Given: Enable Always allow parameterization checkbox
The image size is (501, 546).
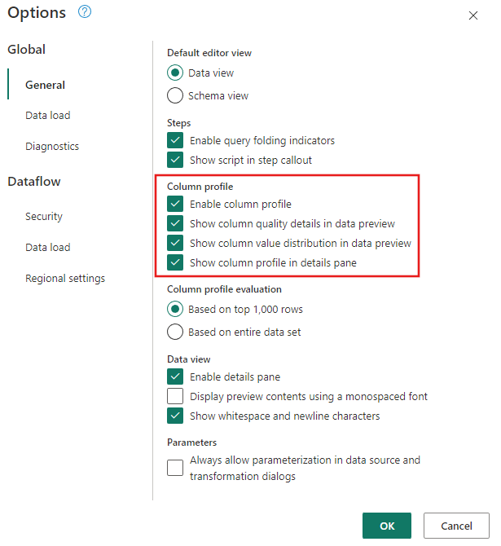Looking at the screenshot, I should click(x=175, y=468).
